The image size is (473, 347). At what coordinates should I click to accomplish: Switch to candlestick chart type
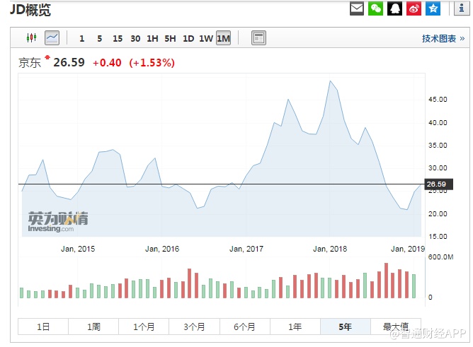31,37
